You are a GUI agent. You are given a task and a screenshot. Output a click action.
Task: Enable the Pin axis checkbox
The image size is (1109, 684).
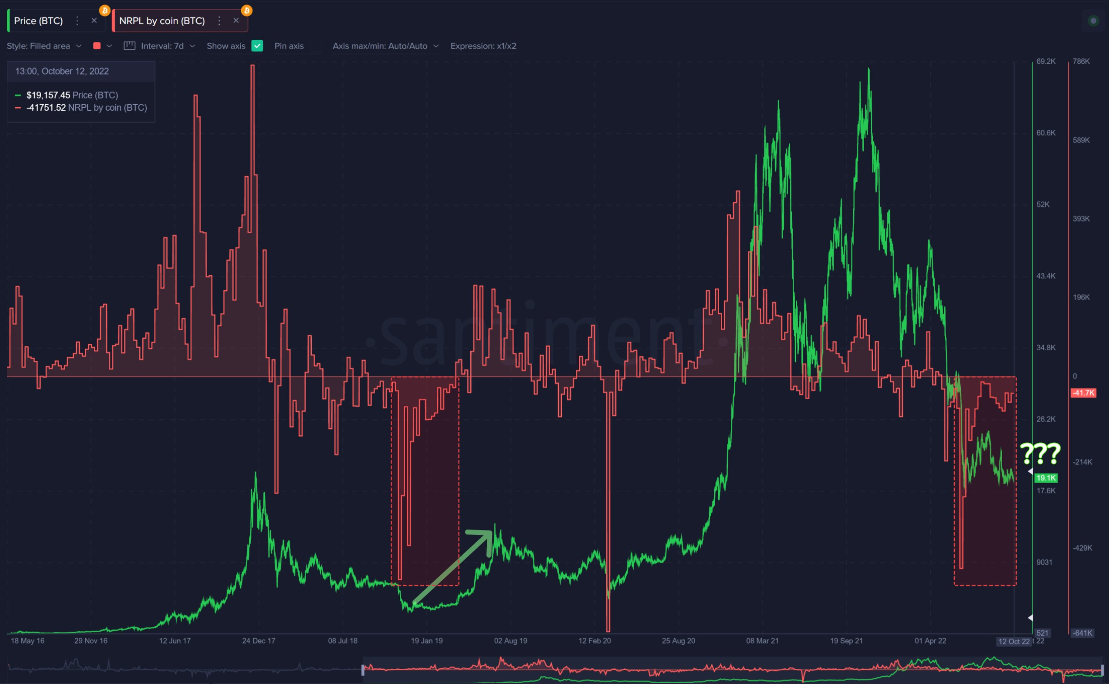tap(315, 46)
